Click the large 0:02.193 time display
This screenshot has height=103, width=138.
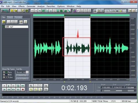point(74,88)
